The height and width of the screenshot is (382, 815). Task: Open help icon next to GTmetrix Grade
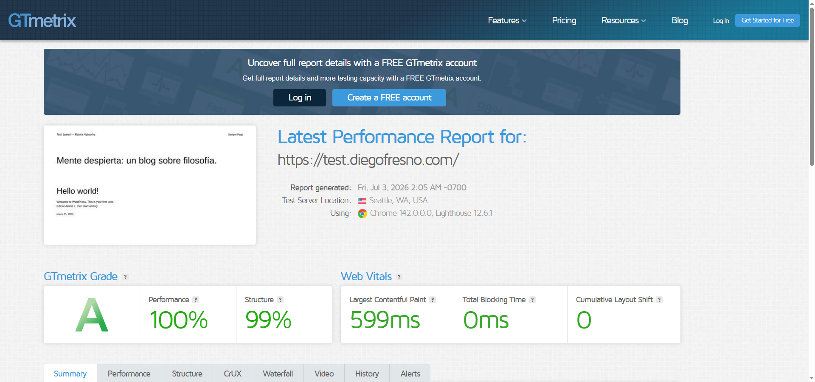tap(125, 277)
